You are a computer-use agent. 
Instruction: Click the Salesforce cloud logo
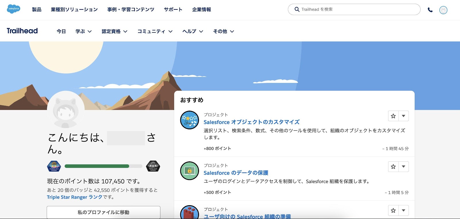[14, 9]
